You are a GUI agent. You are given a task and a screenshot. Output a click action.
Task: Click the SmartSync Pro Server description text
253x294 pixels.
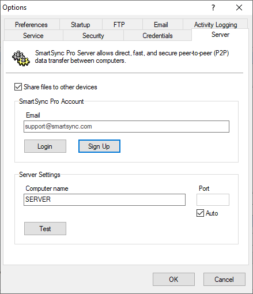[x=132, y=56]
